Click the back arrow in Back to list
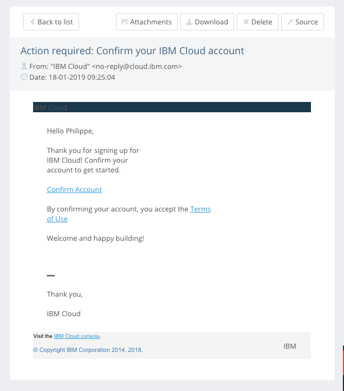 33,22
